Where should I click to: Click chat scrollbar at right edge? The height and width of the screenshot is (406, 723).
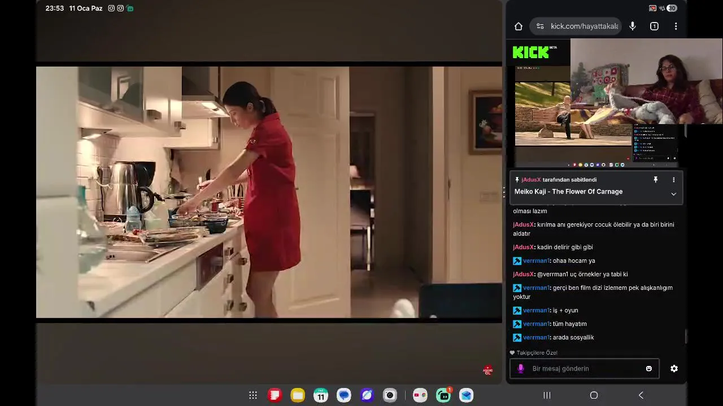tap(686, 337)
